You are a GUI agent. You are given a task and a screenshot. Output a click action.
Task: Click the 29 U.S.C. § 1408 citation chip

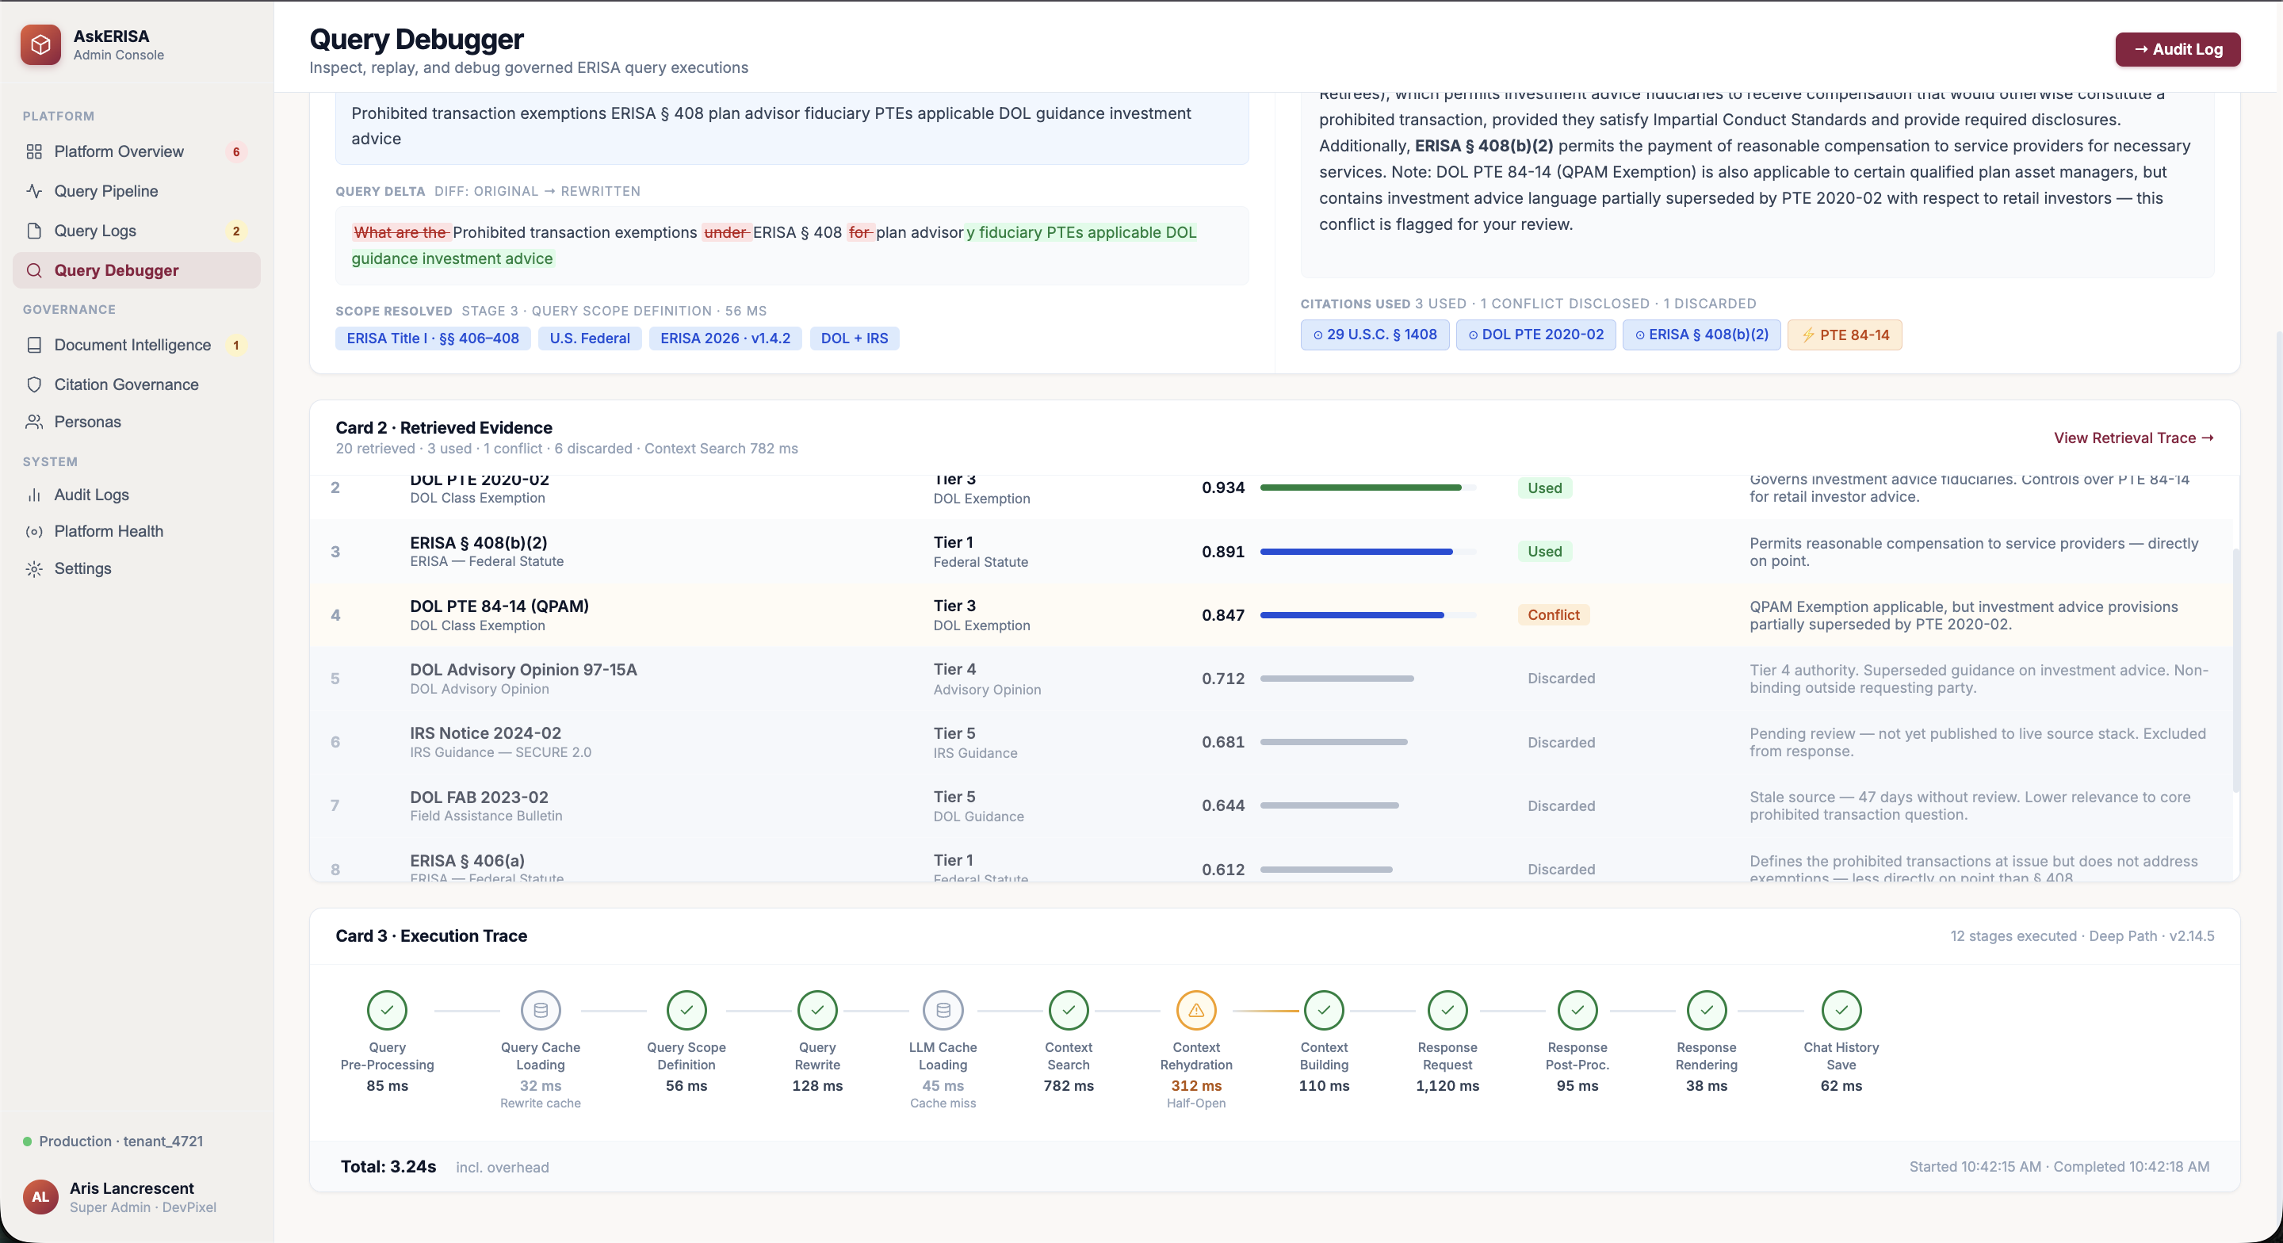pyautogui.click(x=1375, y=335)
